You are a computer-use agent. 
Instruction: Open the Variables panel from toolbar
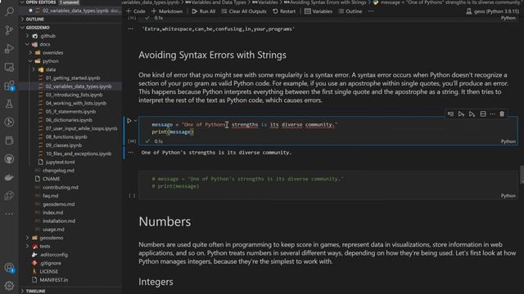318,11
